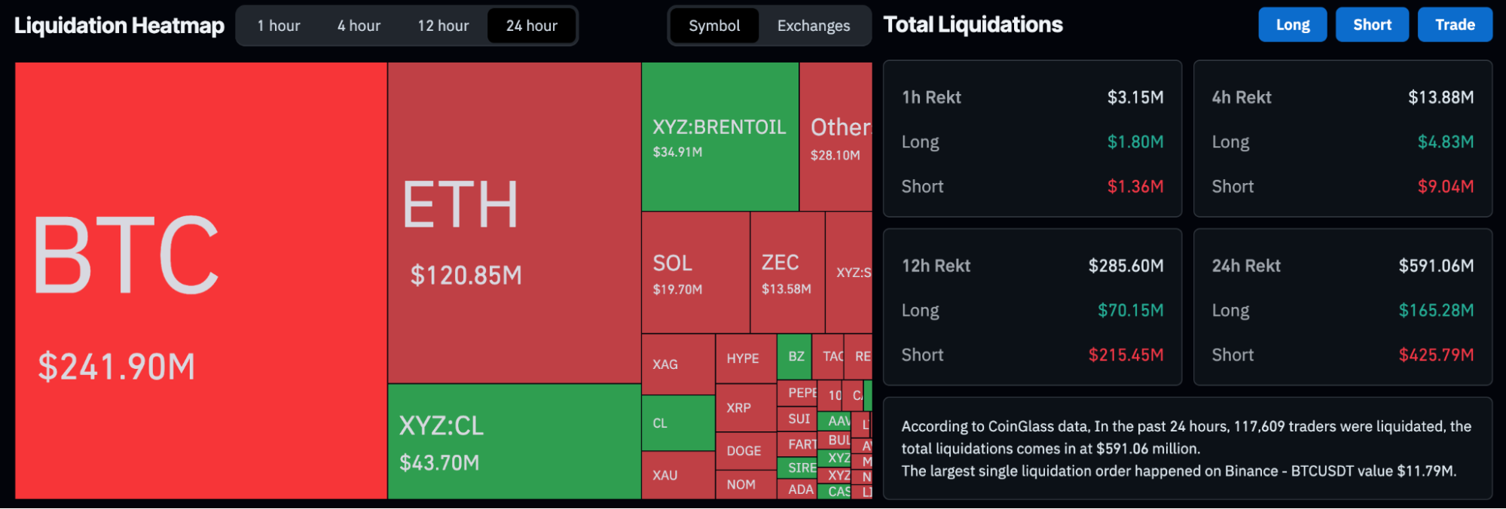Screen dimensions: 1506x509
Task: Open the XYZ:BRENTOIL heatmap block
Action: coord(719,137)
